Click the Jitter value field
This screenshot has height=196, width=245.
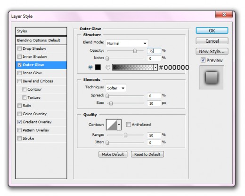(x=154, y=142)
